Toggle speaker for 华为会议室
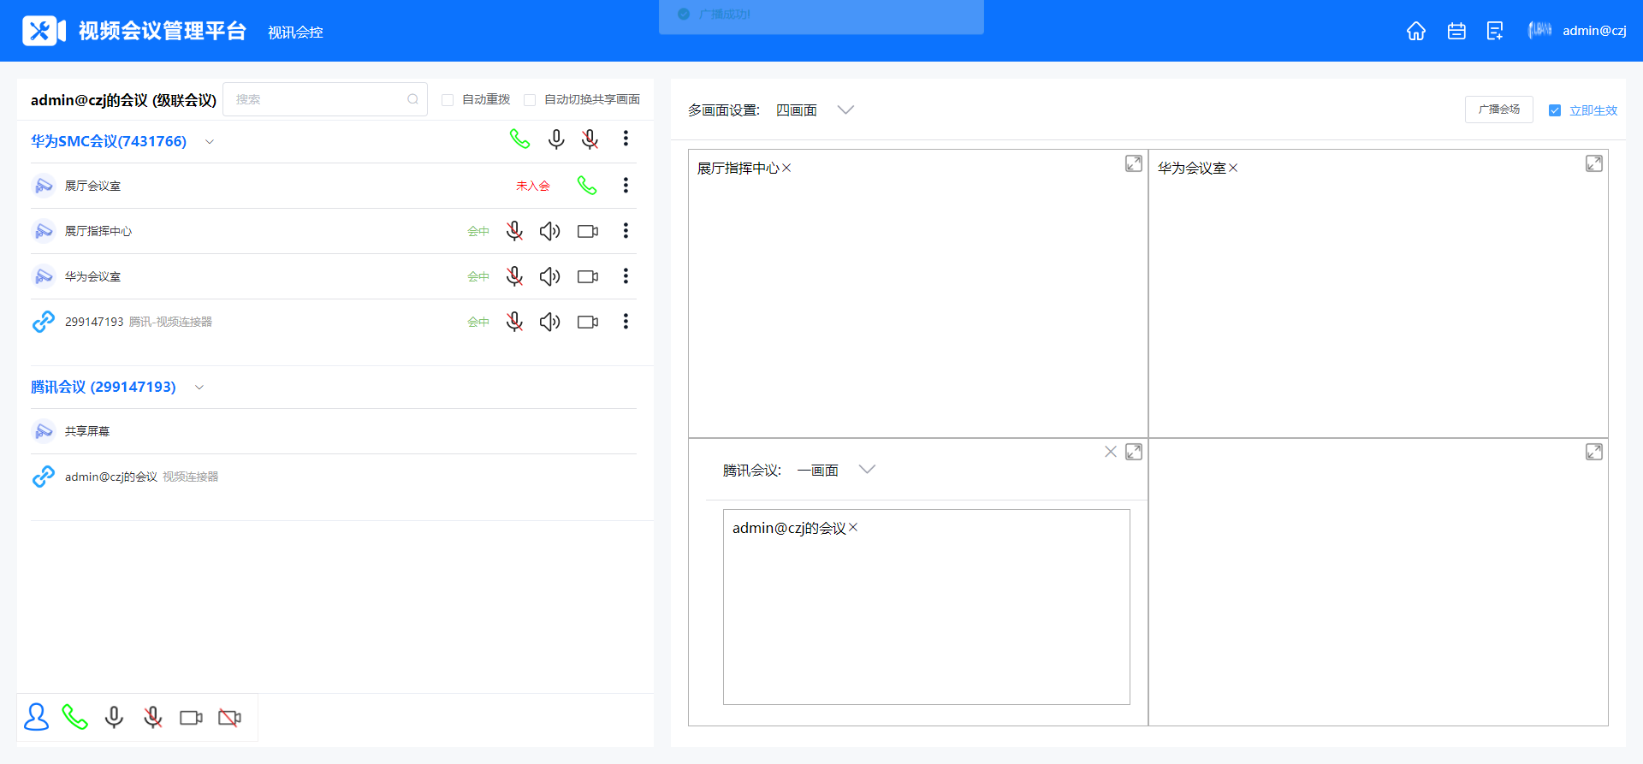 pos(550,276)
